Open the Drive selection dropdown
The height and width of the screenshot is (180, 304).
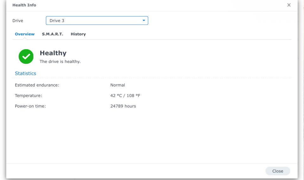pyautogui.click(x=97, y=21)
